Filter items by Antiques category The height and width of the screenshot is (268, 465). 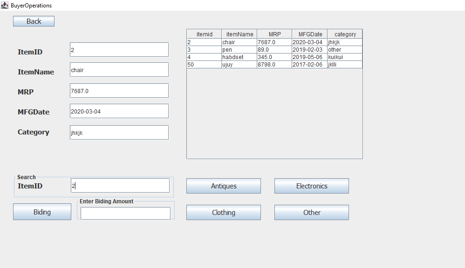pyautogui.click(x=224, y=186)
